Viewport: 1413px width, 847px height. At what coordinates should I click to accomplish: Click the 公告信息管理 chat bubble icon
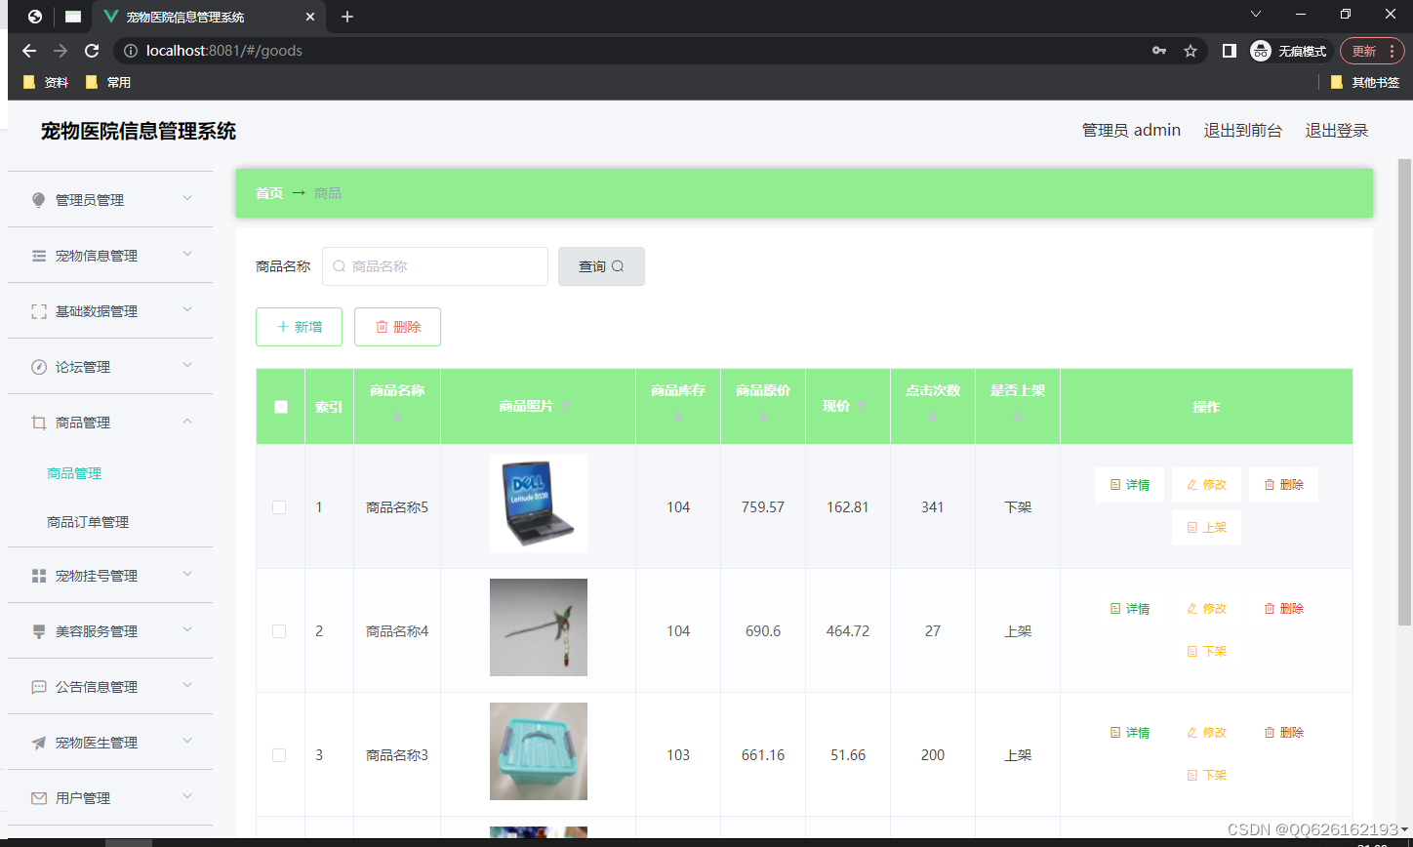(39, 687)
